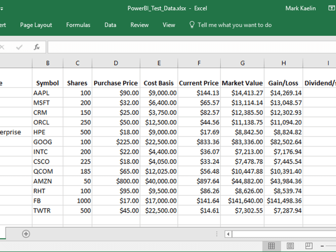The width and height of the screenshot is (336, 252).
Task: Click the Shares header cell
Action: [x=77, y=78]
